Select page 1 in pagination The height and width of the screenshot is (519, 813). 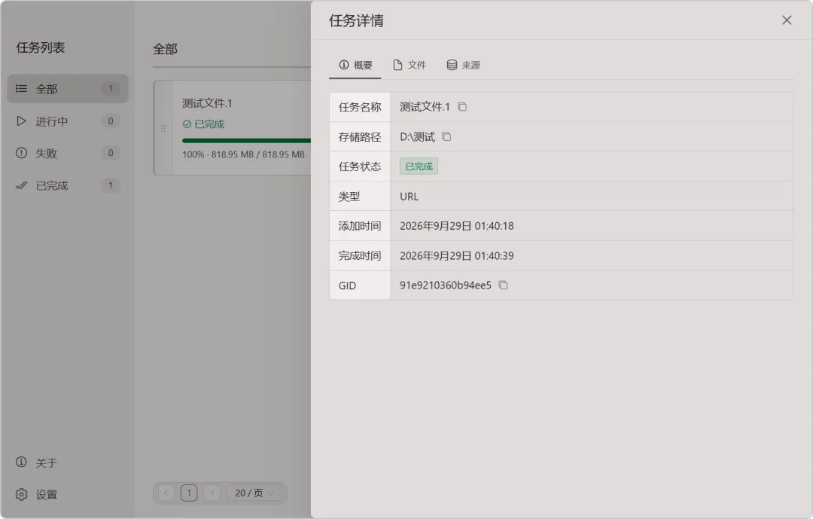[189, 493]
